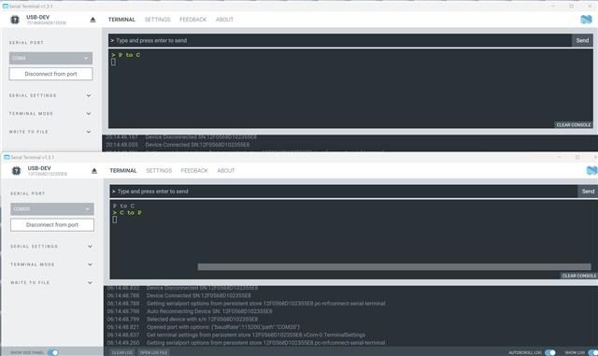Expand Serial Settings in the top window
Viewport: 598px width, 356px height.
tap(50, 95)
